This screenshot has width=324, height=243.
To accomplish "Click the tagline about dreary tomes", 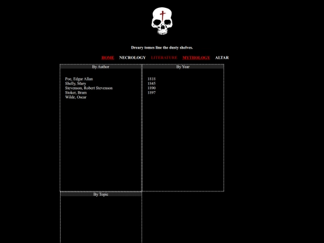I will coord(162,47).
